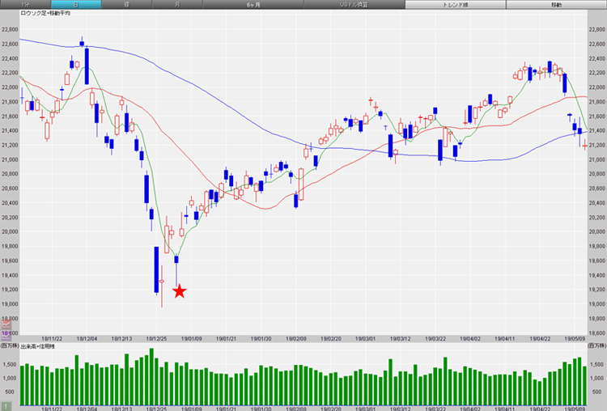Viewport: 607px width, 411px height.
Task: Click the red chart icon at lower left
Action: click(6, 324)
